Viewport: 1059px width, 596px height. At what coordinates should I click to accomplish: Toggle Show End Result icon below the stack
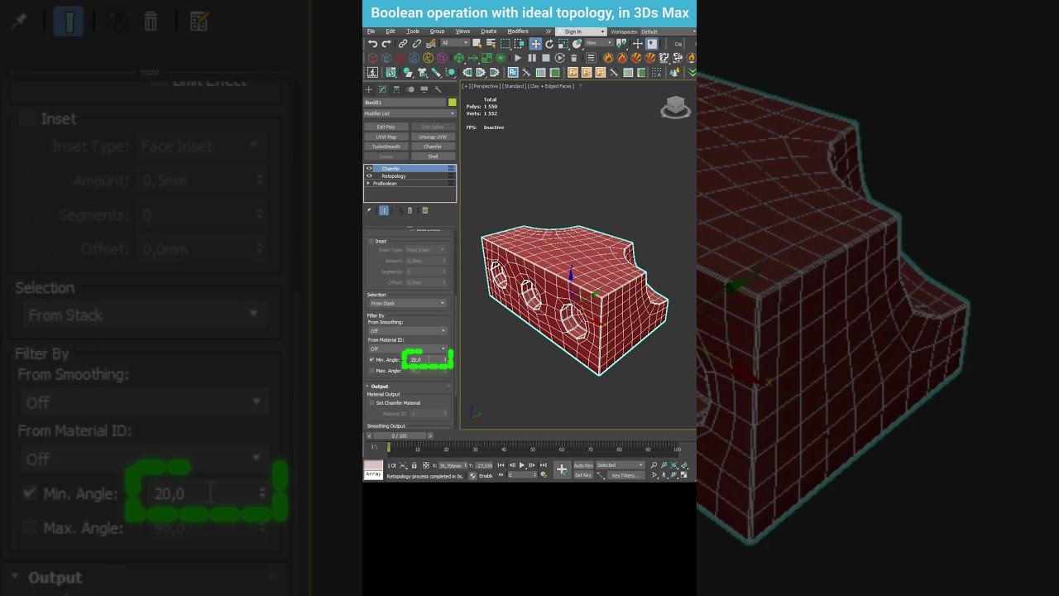384,210
